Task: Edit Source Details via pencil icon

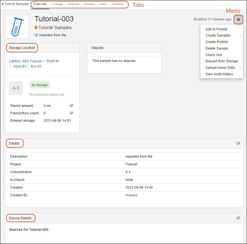Action: click(238, 218)
